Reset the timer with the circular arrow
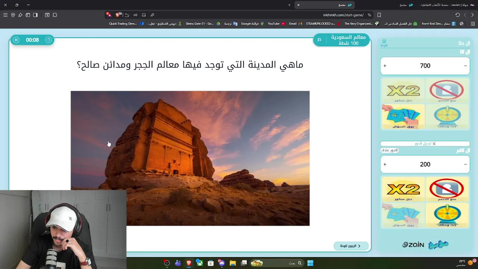Screen dimensions: 478x269 [49, 40]
